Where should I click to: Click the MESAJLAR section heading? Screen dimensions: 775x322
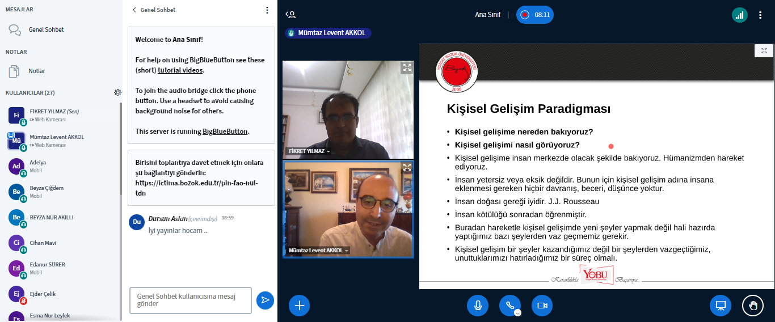tap(19, 10)
